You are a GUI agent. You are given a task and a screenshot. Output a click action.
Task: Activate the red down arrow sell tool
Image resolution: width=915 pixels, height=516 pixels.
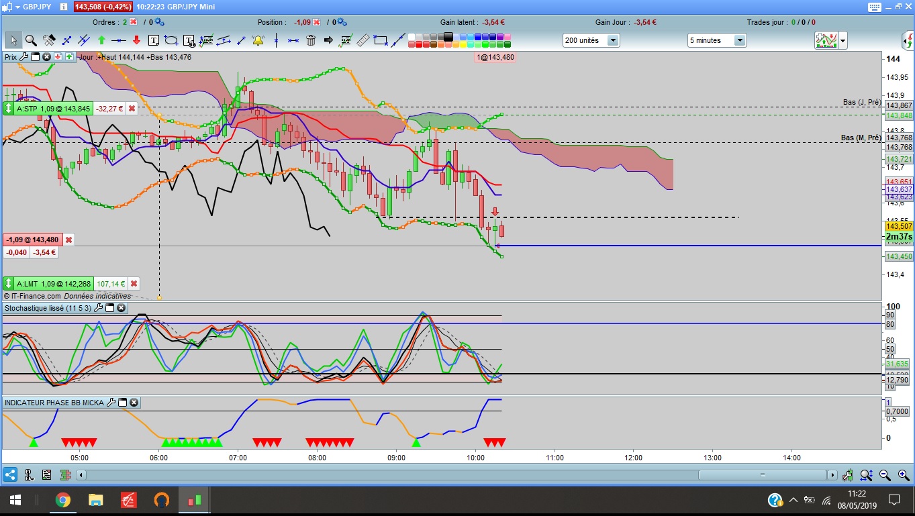[136, 40]
